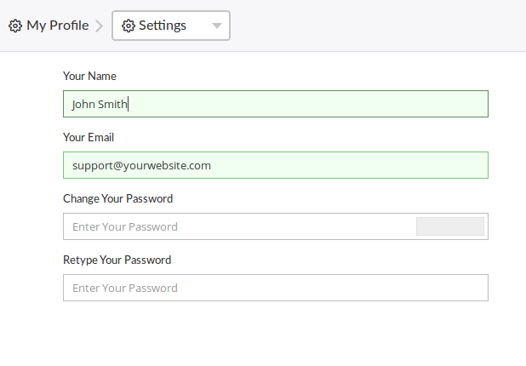
Task: Click the support@yourwebsite.com email text
Action: (141, 166)
